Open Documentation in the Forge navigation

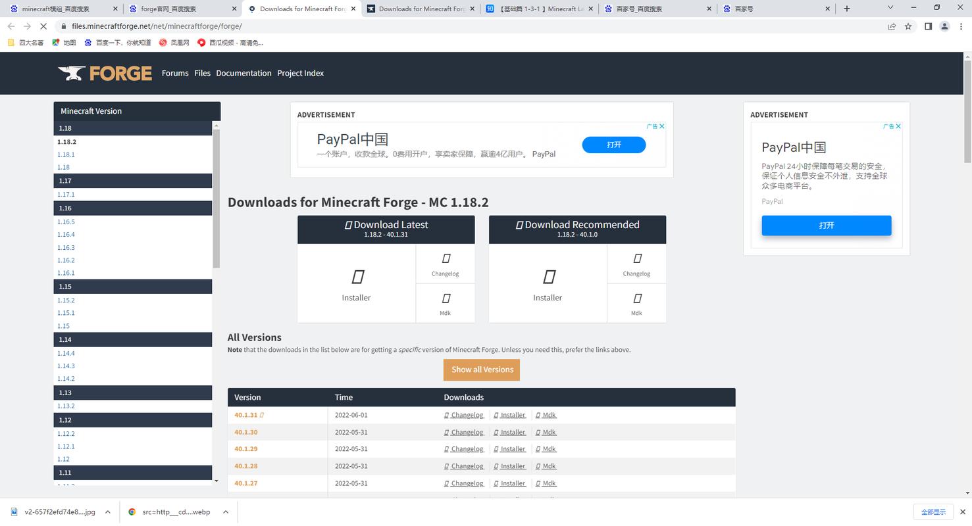point(243,73)
